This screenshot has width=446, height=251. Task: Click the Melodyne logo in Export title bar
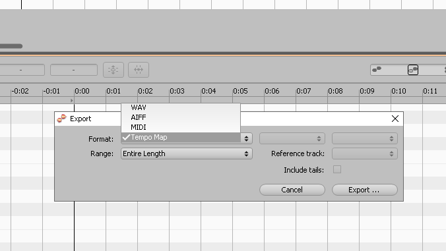tap(62, 119)
